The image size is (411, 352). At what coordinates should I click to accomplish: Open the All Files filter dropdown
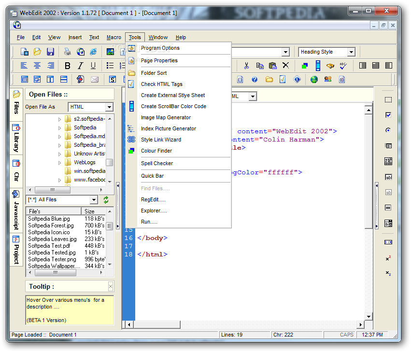click(94, 200)
